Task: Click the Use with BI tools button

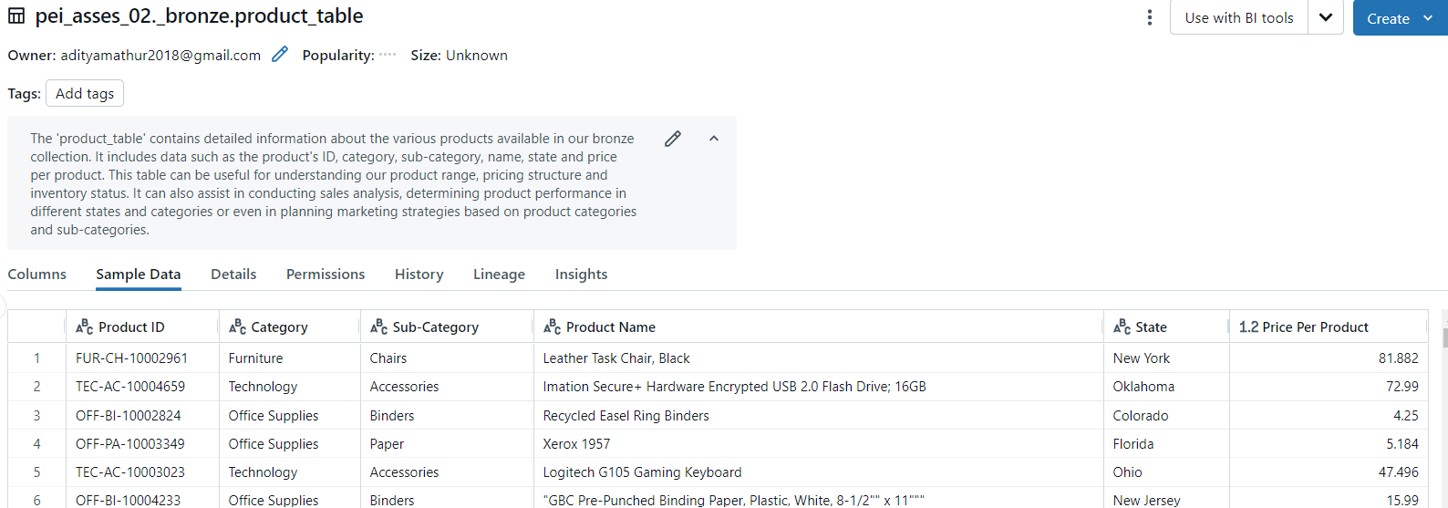Action: coord(1239,17)
